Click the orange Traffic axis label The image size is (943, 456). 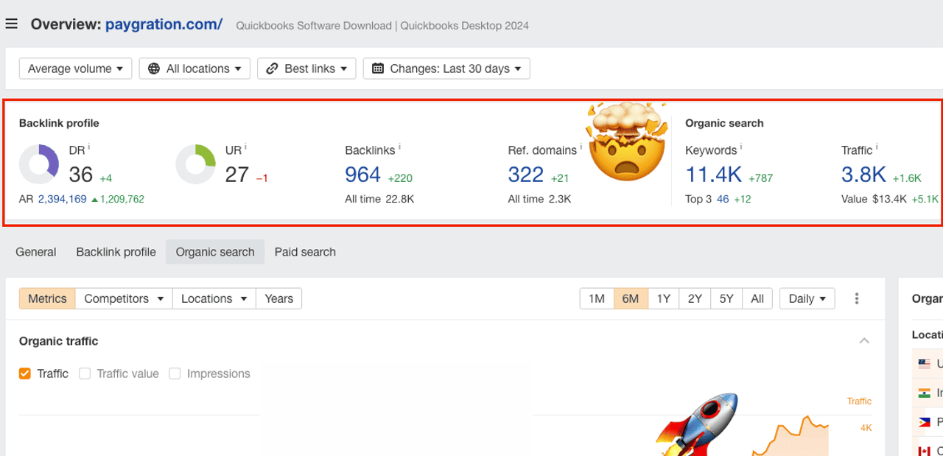pyautogui.click(x=859, y=401)
